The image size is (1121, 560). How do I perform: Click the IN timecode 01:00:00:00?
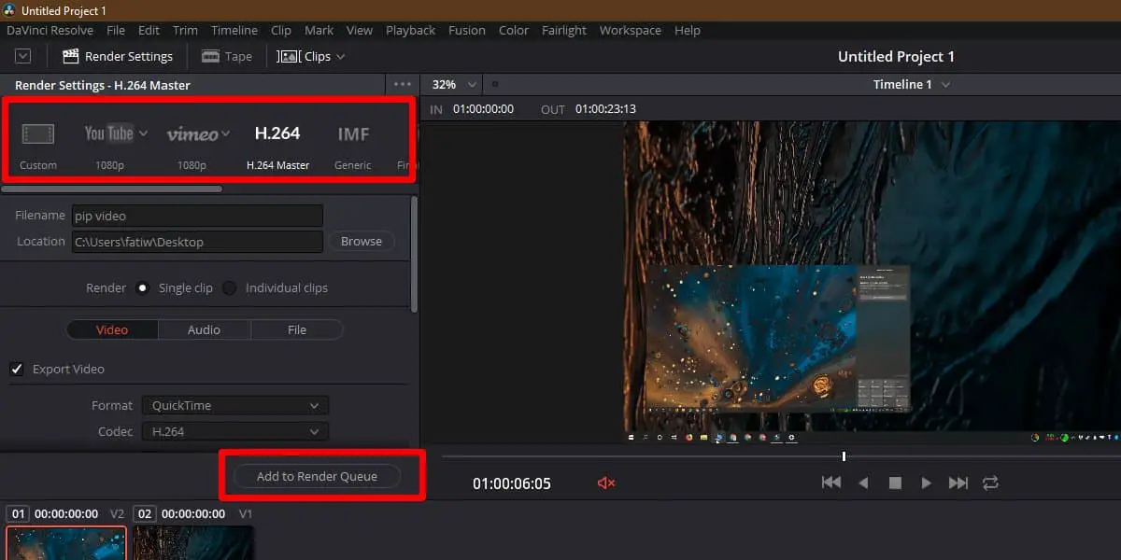click(483, 109)
